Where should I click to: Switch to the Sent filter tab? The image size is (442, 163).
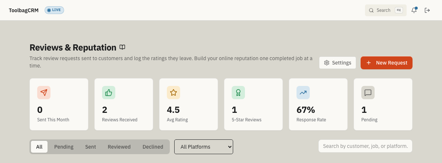tap(91, 147)
